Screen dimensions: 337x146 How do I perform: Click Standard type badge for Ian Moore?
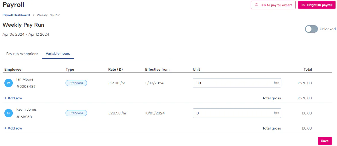pos(76,83)
